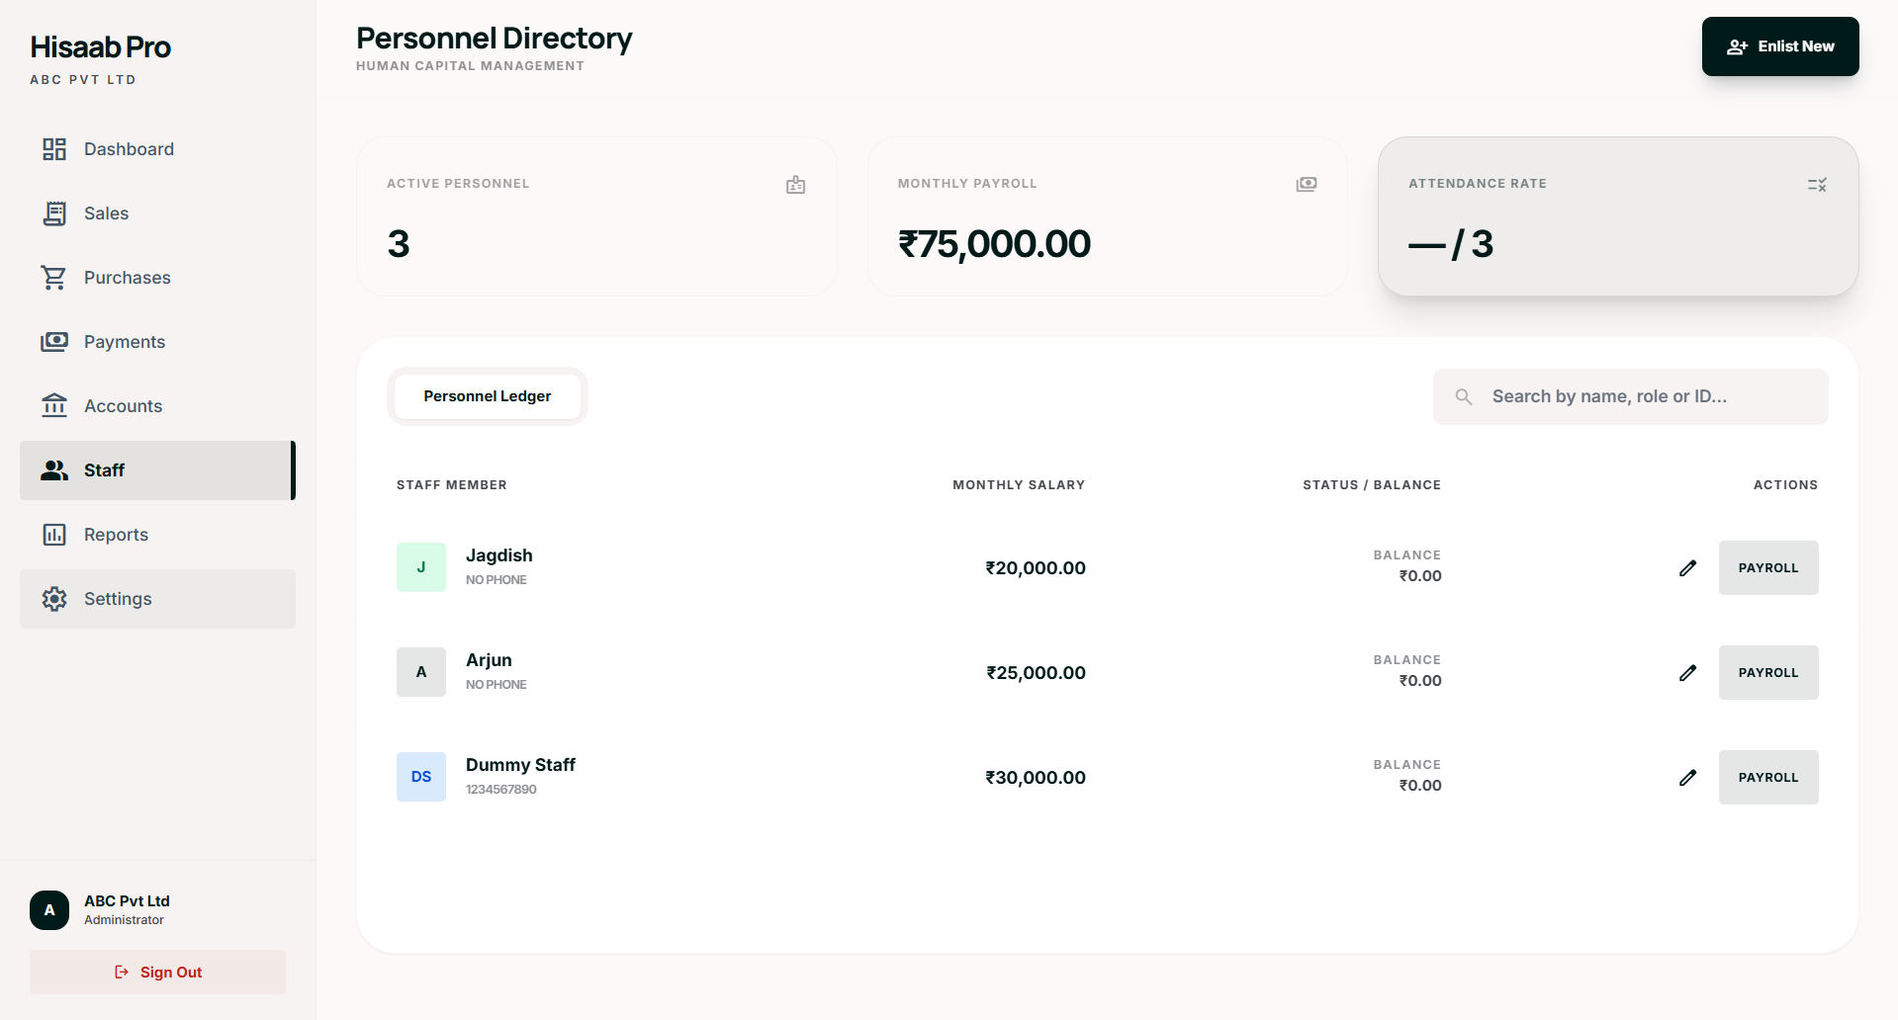Click the cash icon on Monthly Payroll card
1898x1020 pixels.
click(1307, 185)
